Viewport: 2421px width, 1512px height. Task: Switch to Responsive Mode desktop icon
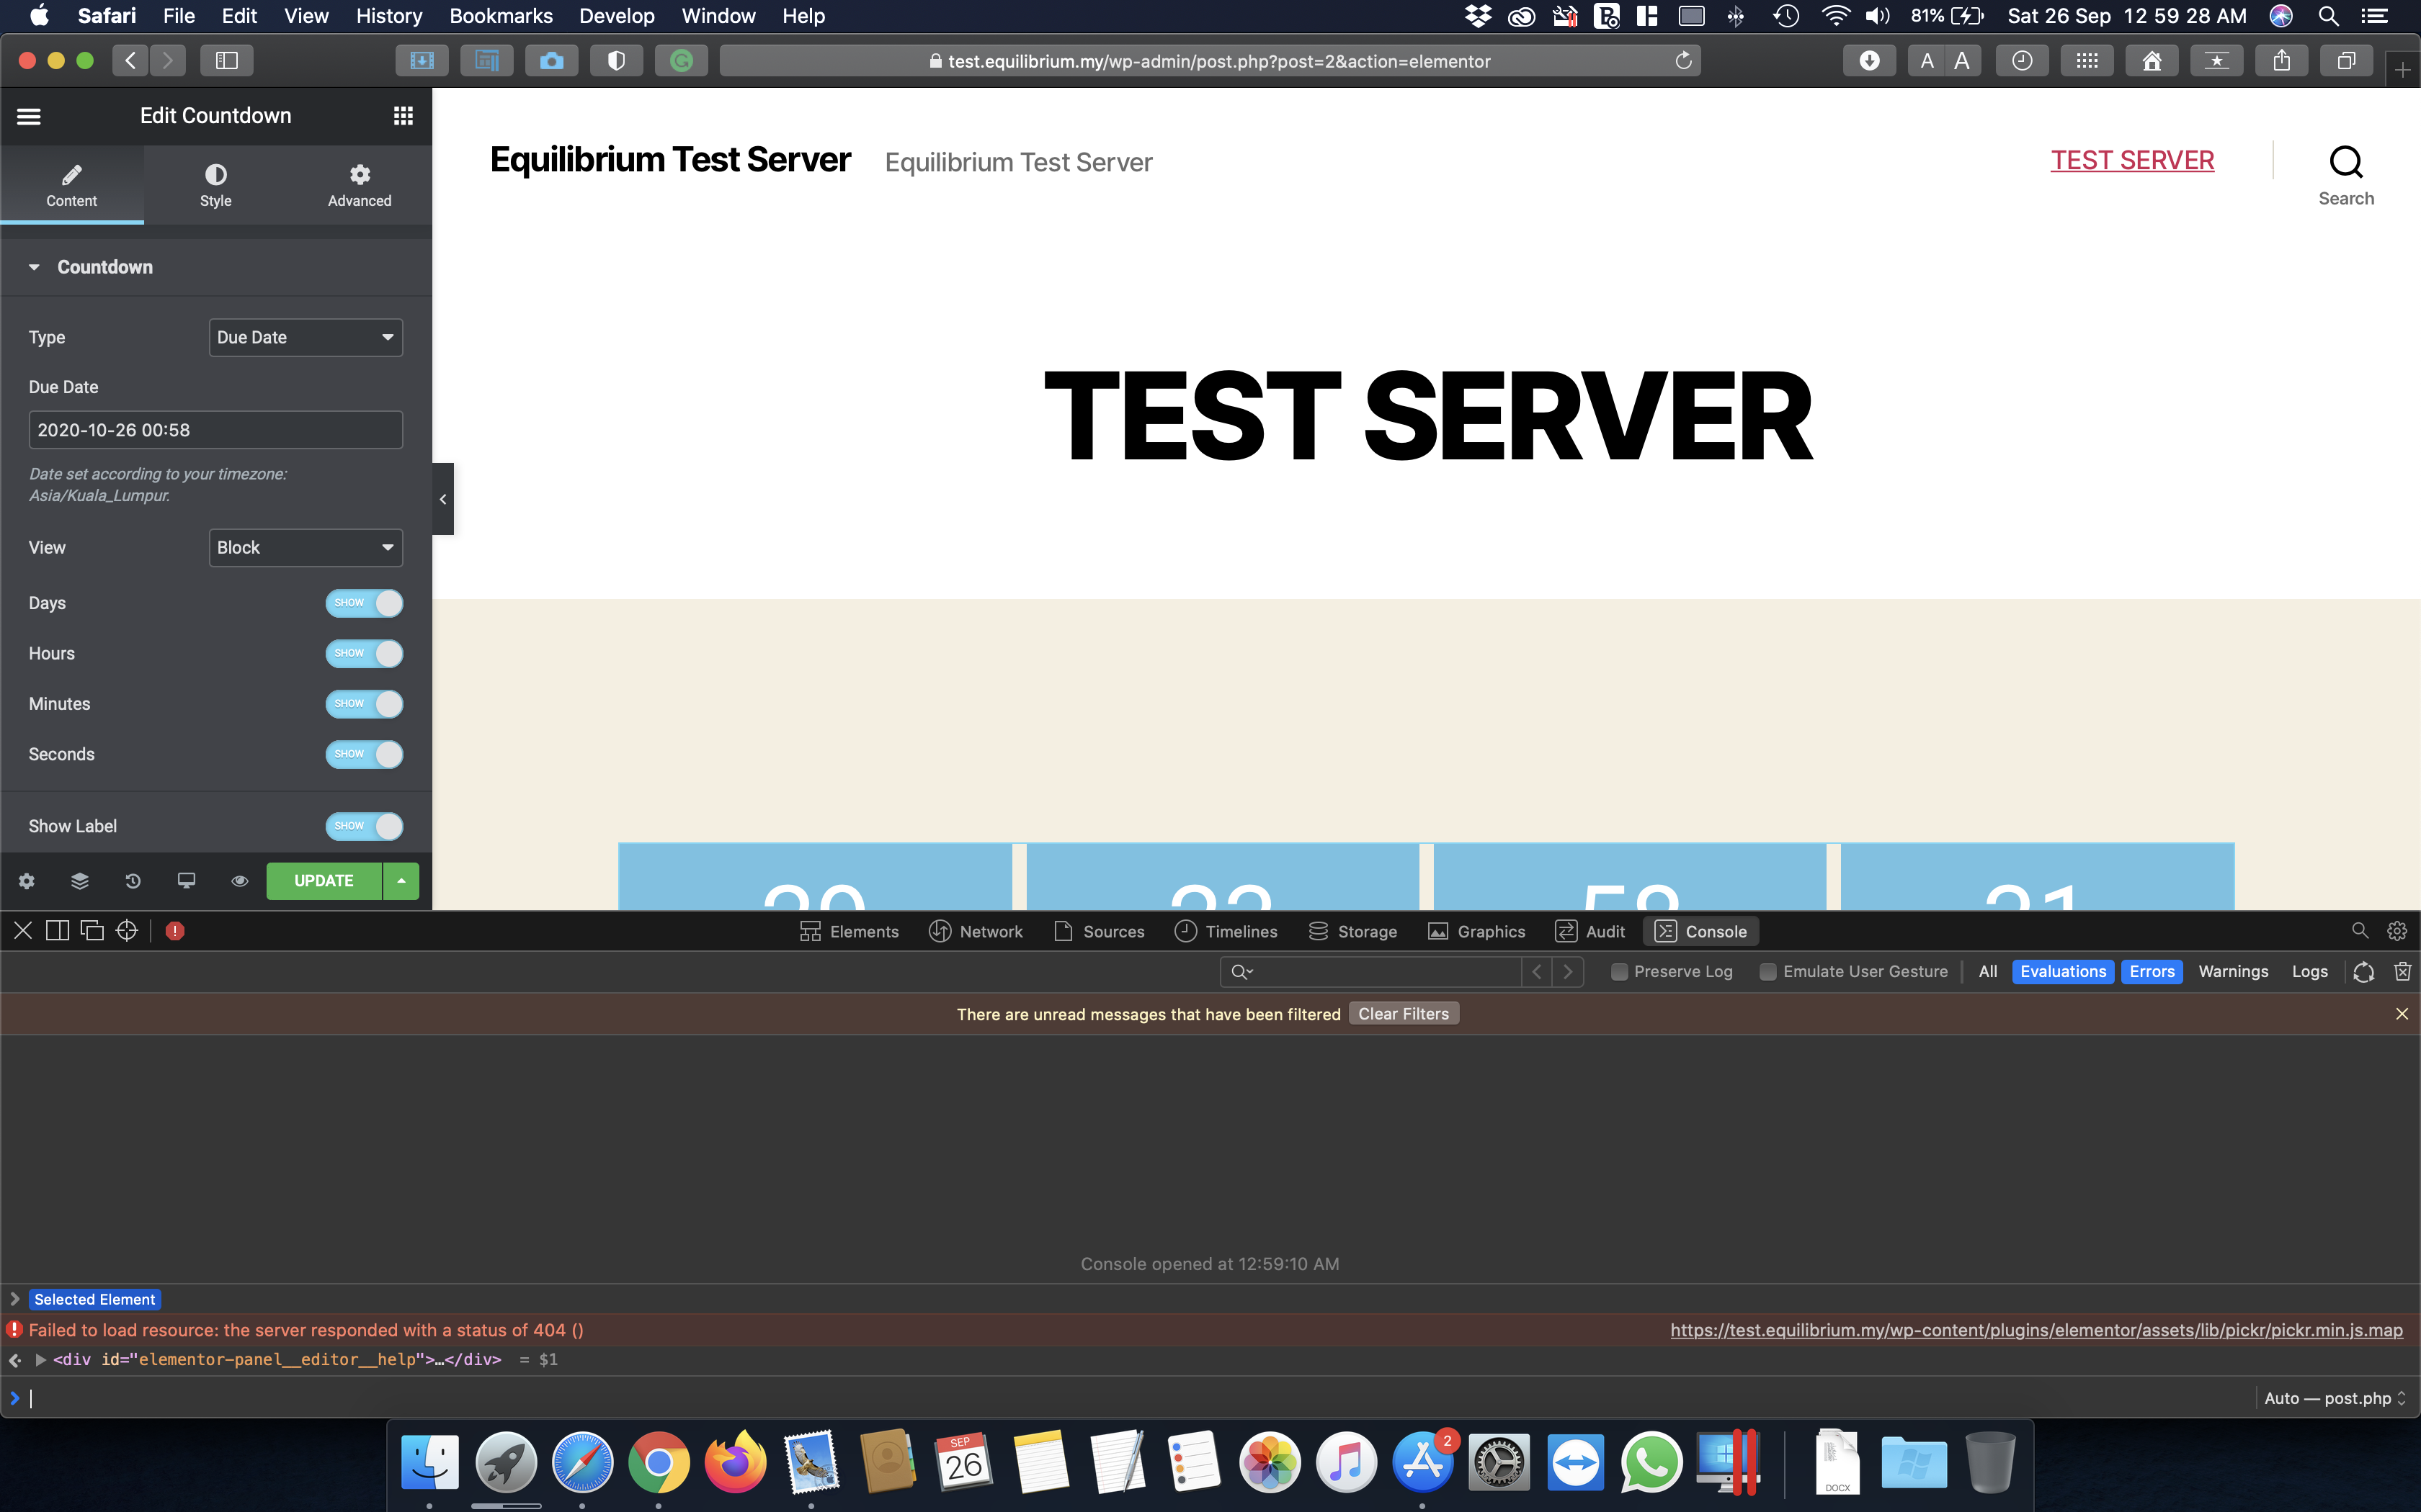coord(186,881)
